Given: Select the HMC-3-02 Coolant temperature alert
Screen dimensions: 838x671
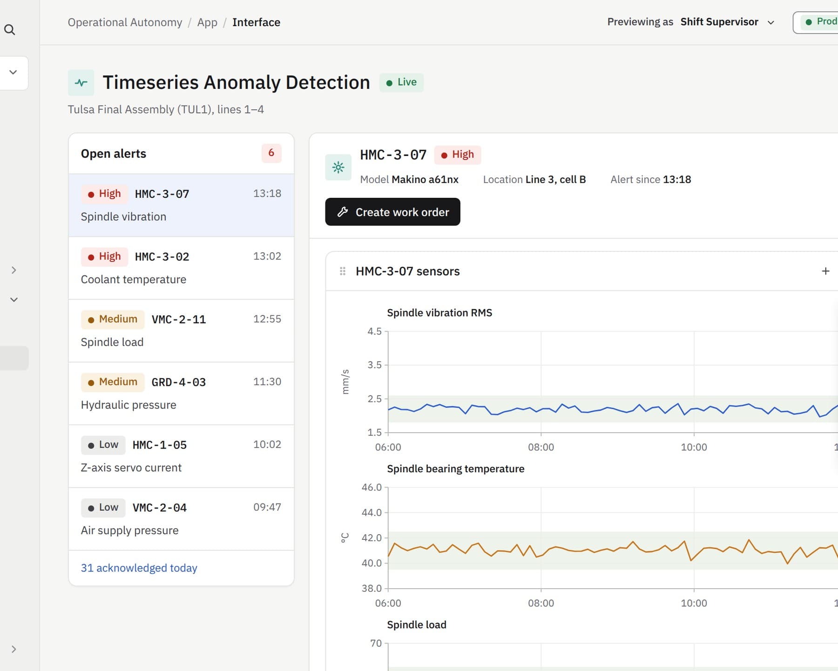Looking at the screenshot, I should click(181, 268).
